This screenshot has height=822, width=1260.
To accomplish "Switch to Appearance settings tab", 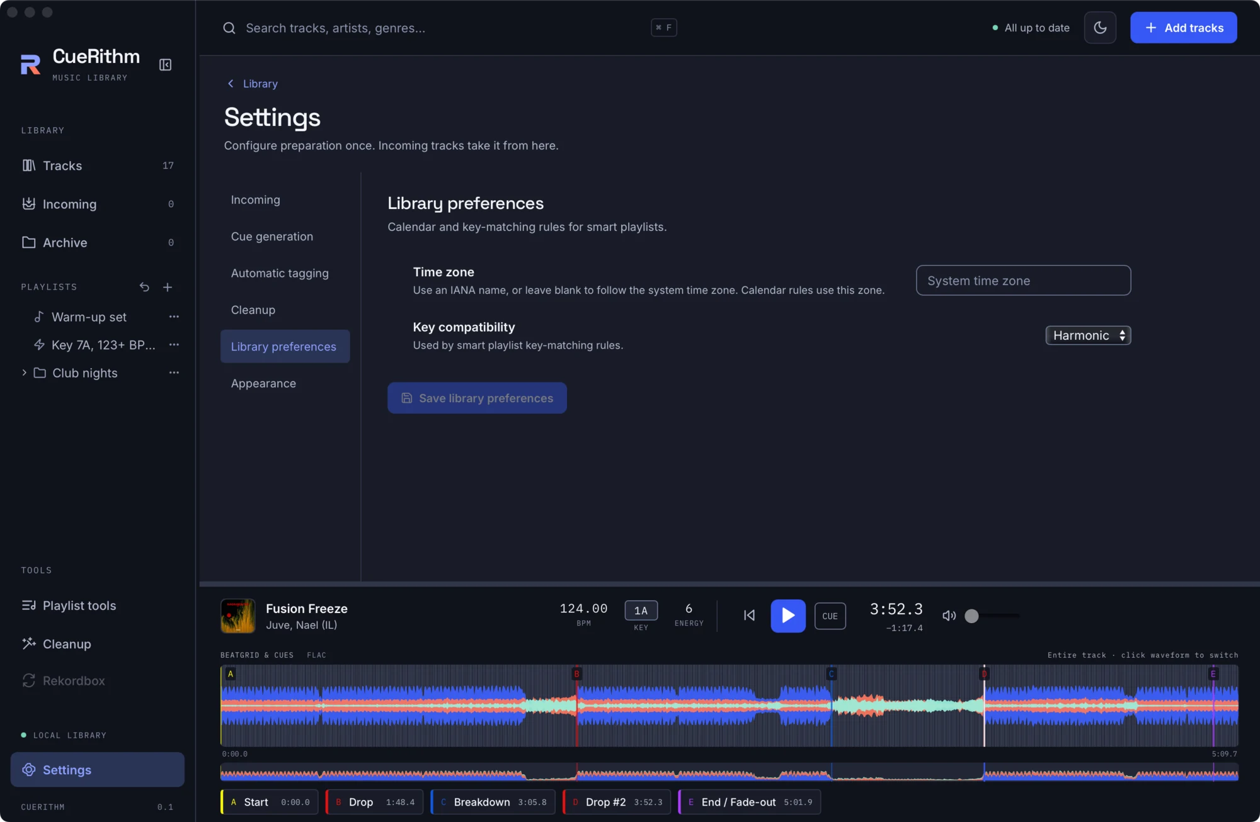I will (x=285, y=383).
